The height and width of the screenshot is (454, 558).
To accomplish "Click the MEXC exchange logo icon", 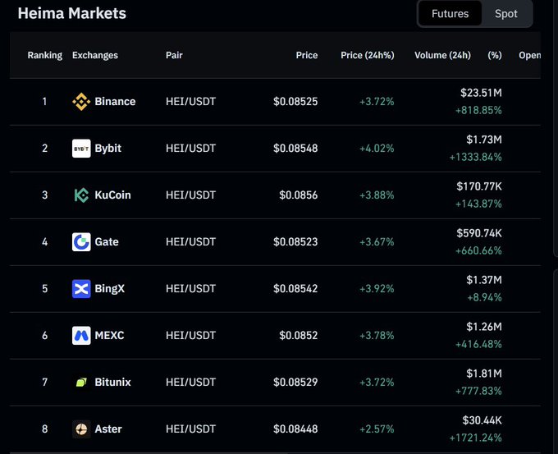I will tap(81, 336).
